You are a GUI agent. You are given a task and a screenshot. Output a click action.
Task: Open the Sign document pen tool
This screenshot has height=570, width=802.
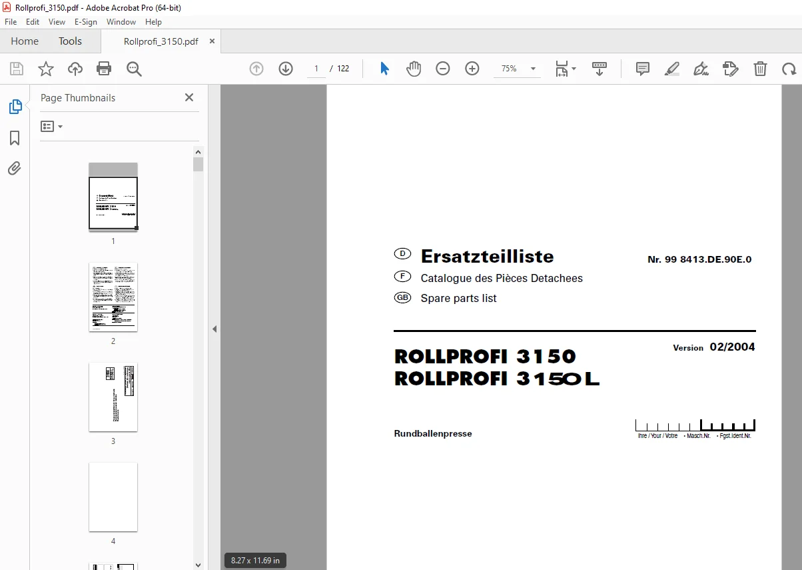[701, 69]
